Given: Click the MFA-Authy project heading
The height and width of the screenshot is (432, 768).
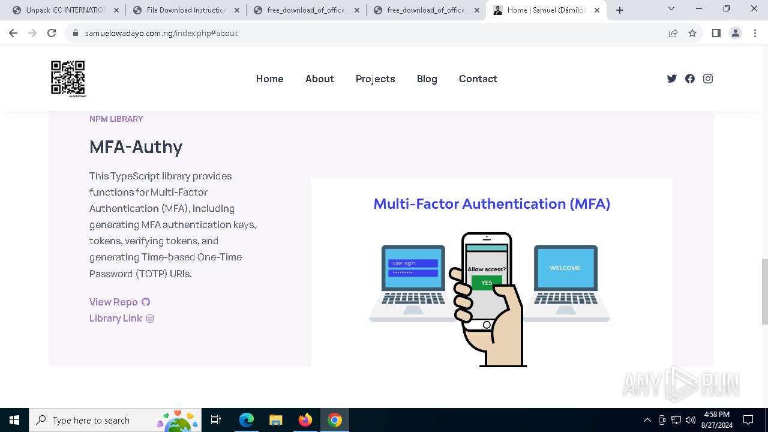Looking at the screenshot, I should (136, 147).
